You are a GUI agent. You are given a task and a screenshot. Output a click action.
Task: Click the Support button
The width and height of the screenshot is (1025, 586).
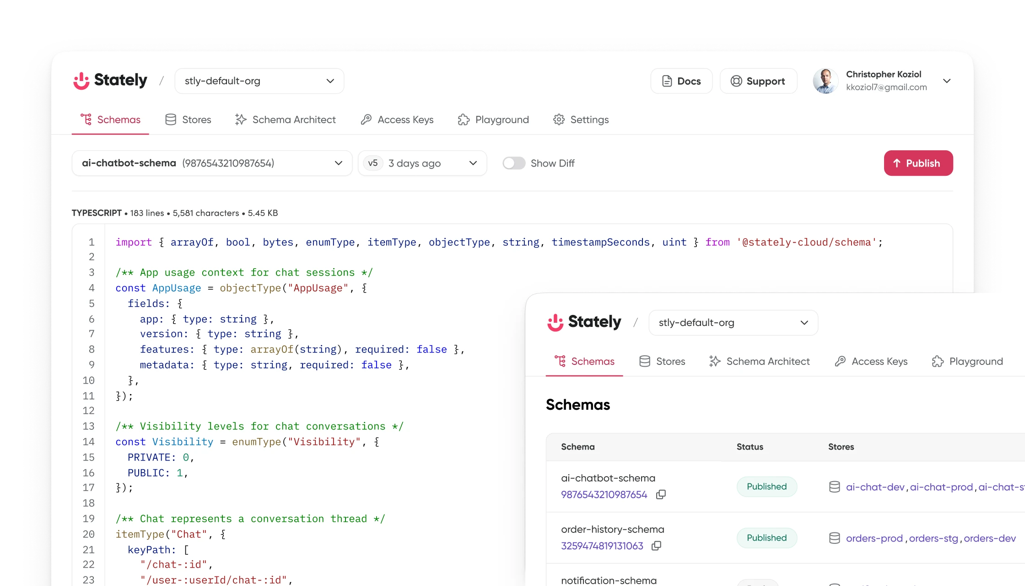pos(758,81)
